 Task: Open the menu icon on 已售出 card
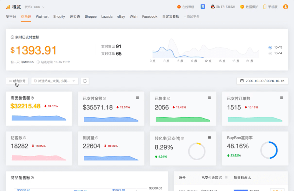(209, 98)
